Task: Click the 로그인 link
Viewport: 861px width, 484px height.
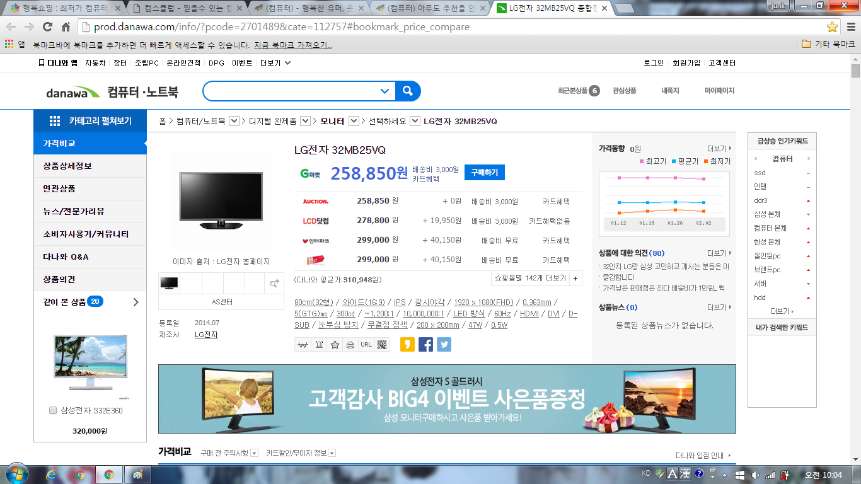Action: 653,63
